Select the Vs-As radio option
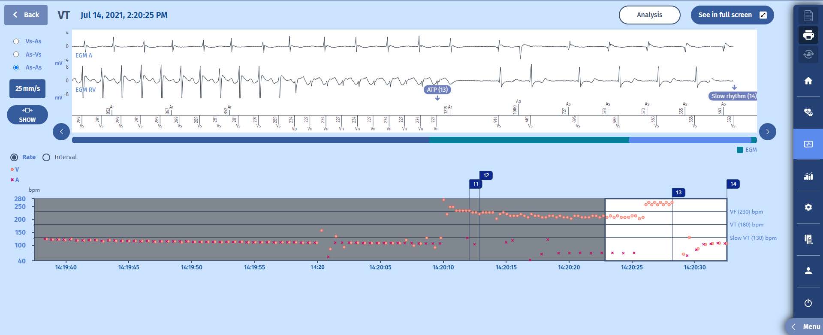 point(16,41)
